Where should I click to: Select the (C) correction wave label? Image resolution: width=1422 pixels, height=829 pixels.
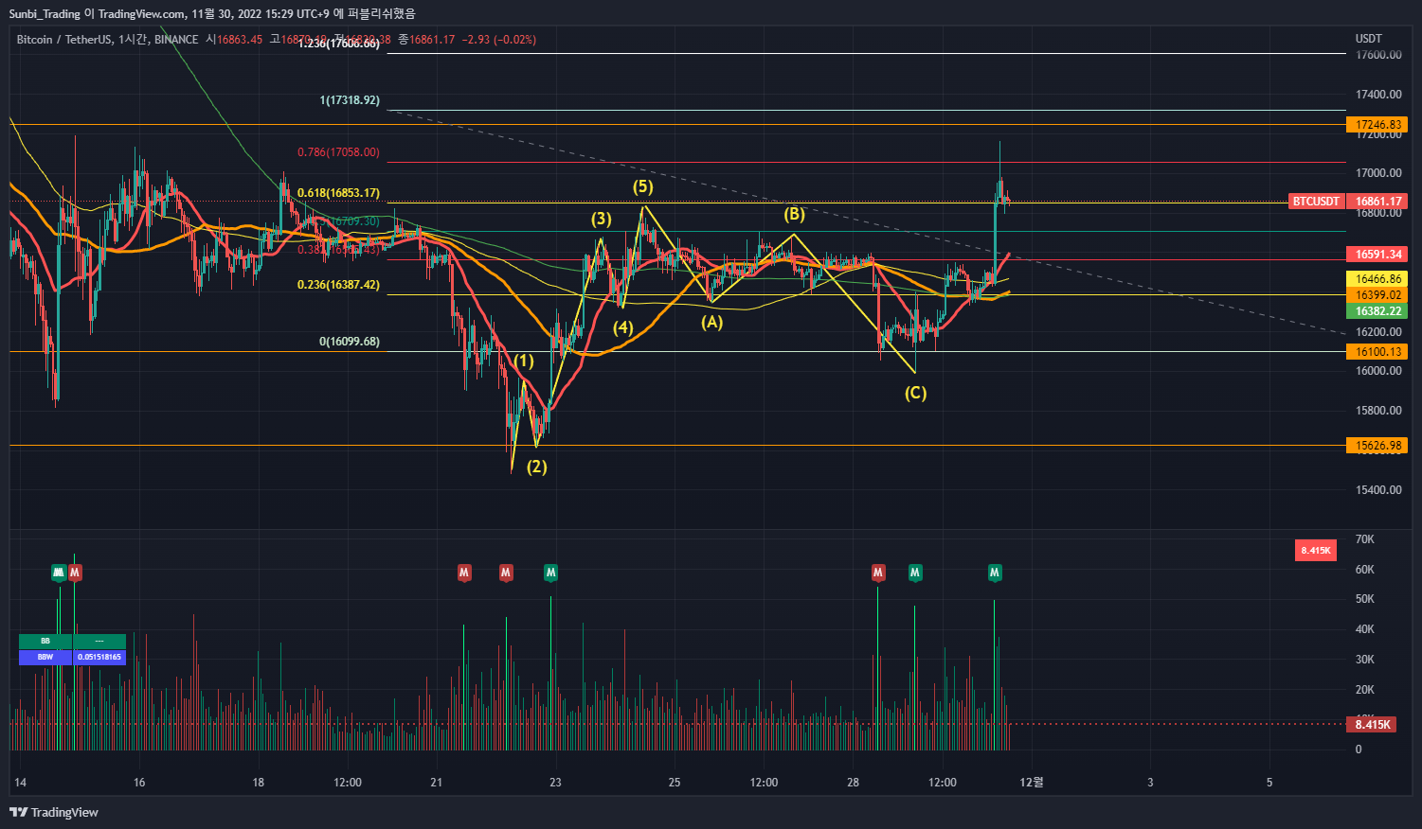click(915, 393)
